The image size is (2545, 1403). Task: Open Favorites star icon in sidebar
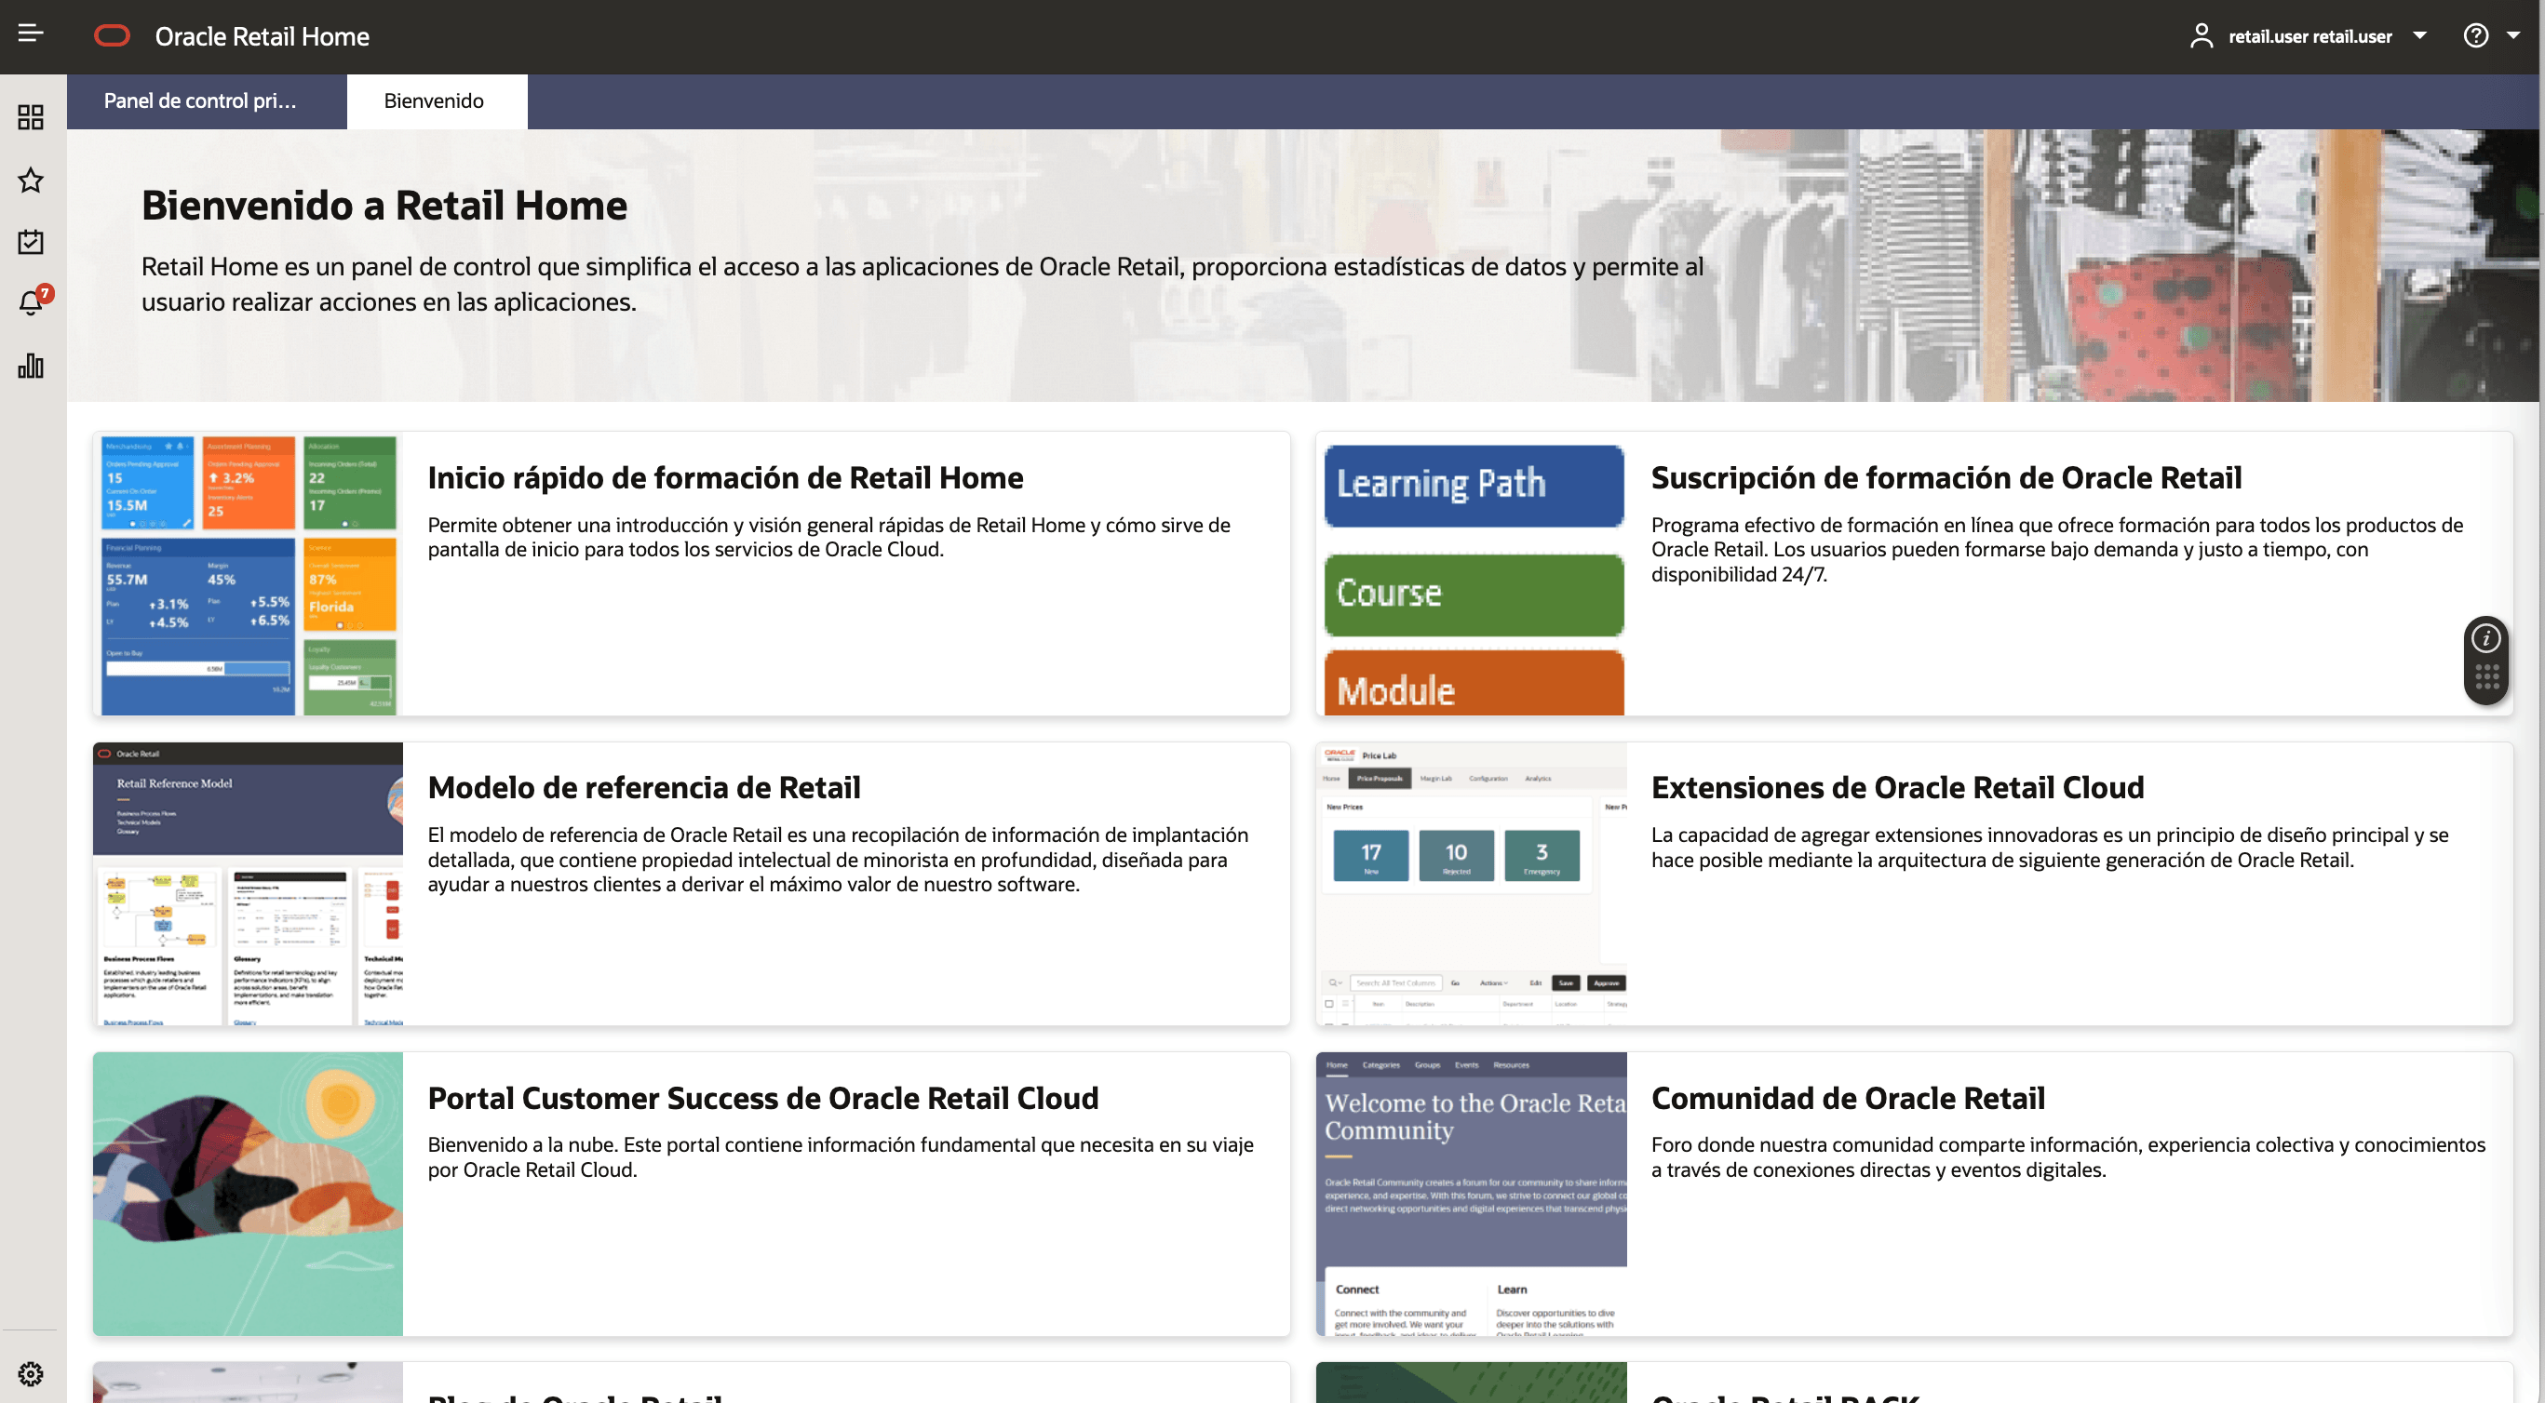(31, 180)
